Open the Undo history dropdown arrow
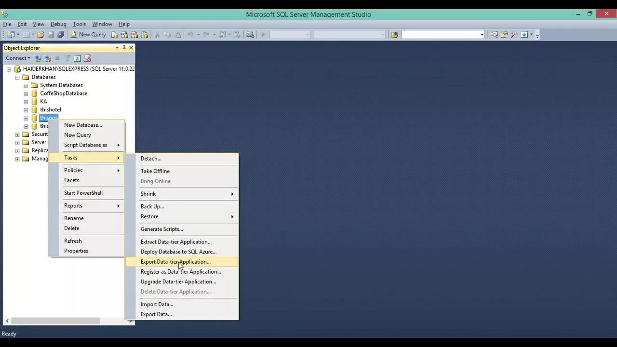 point(198,35)
